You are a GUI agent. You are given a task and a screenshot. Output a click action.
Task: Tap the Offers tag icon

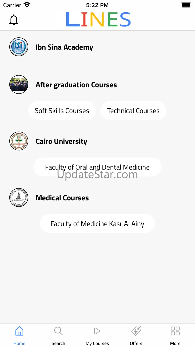click(136, 331)
